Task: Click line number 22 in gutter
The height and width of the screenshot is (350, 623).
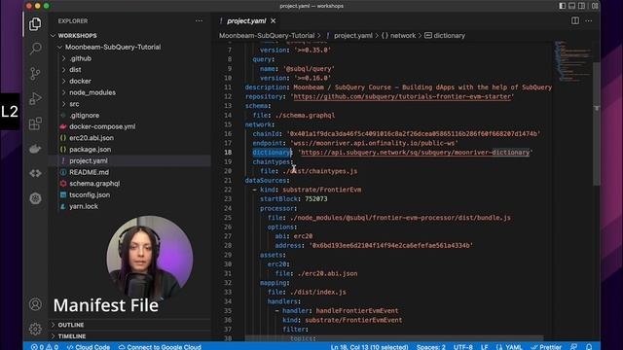Action: 228,190
